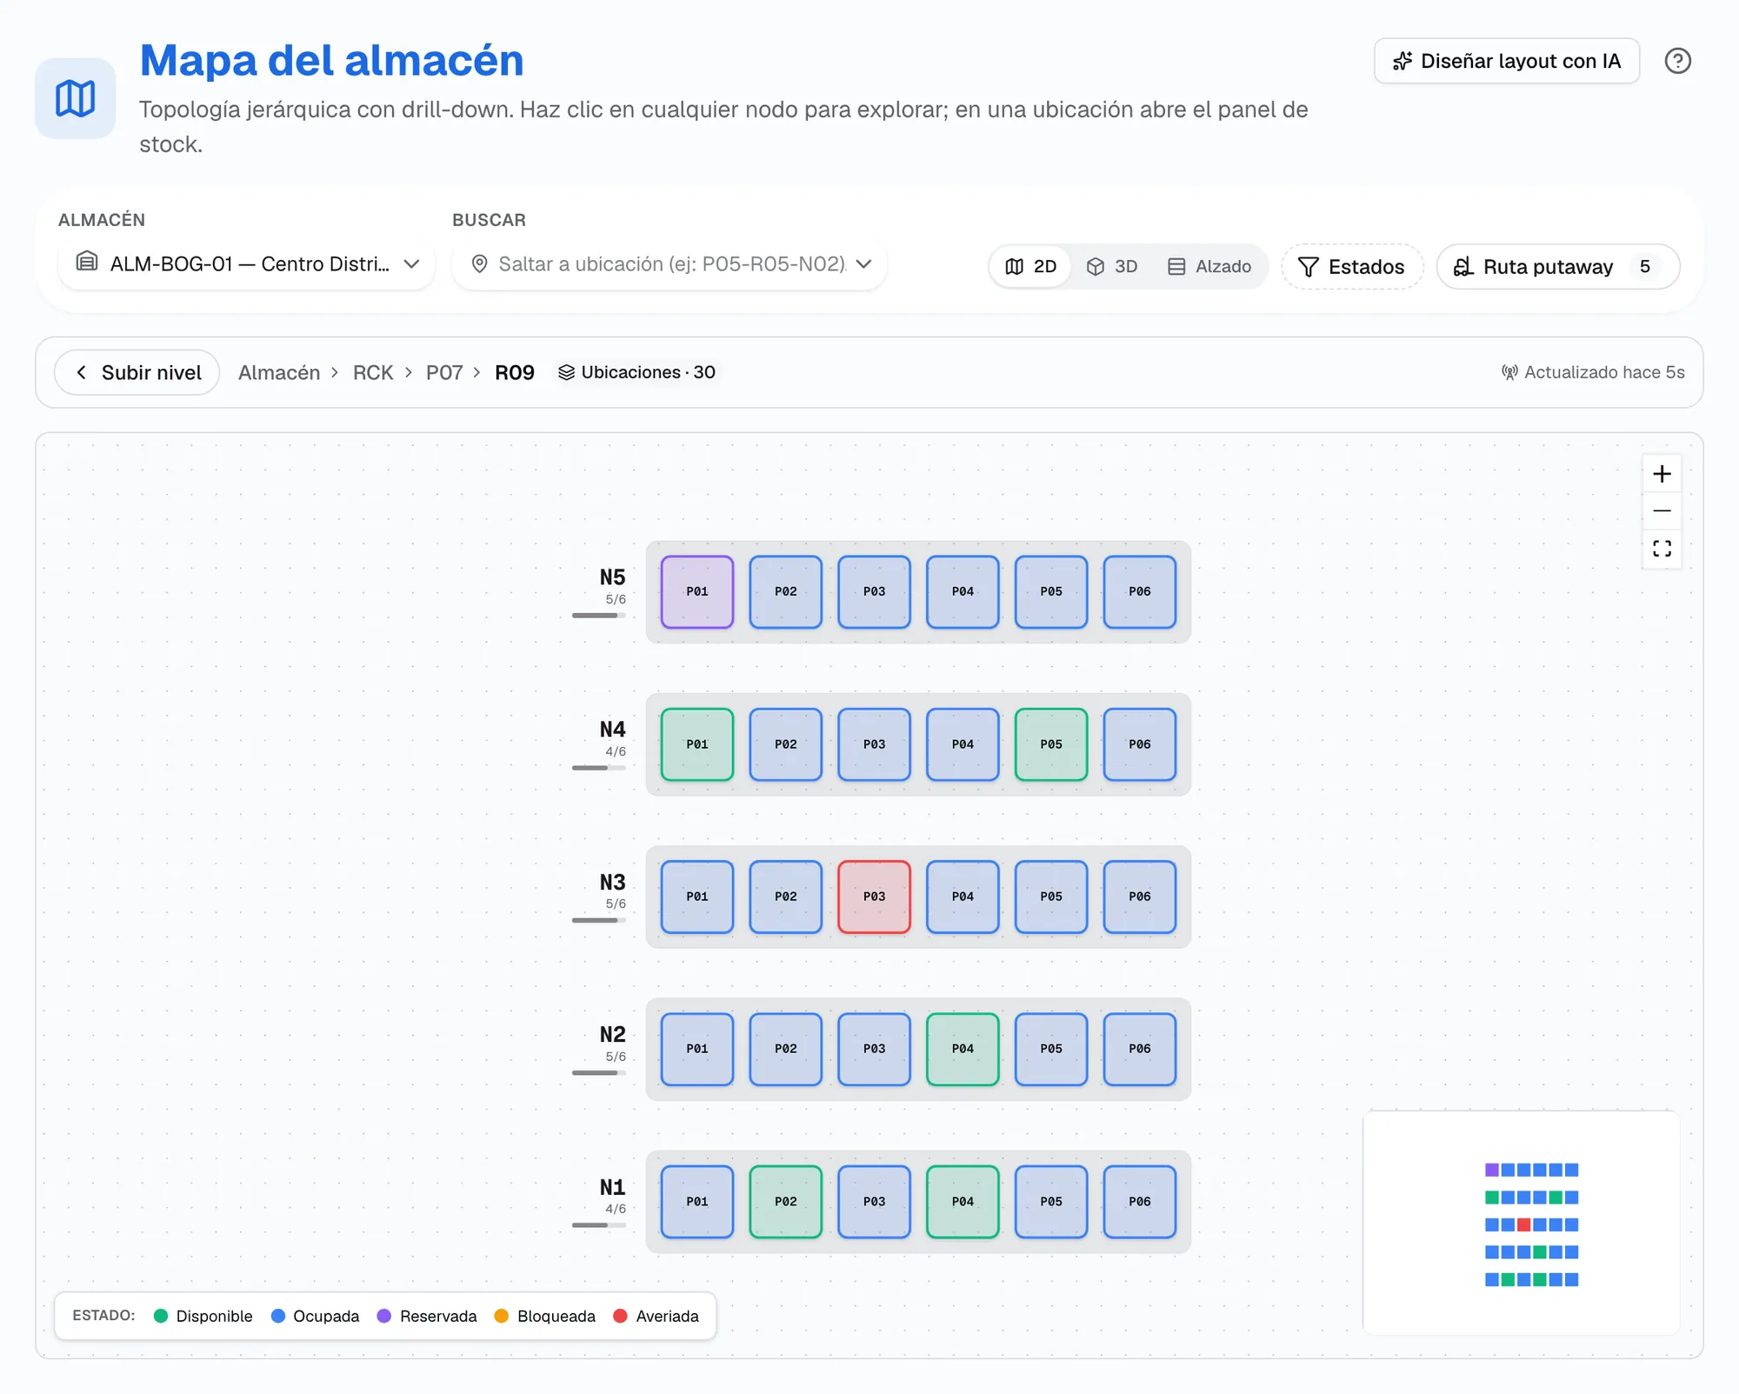This screenshot has height=1394, width=1739.
Task: Zoom in with the plus control
Action: [1662, 474]
